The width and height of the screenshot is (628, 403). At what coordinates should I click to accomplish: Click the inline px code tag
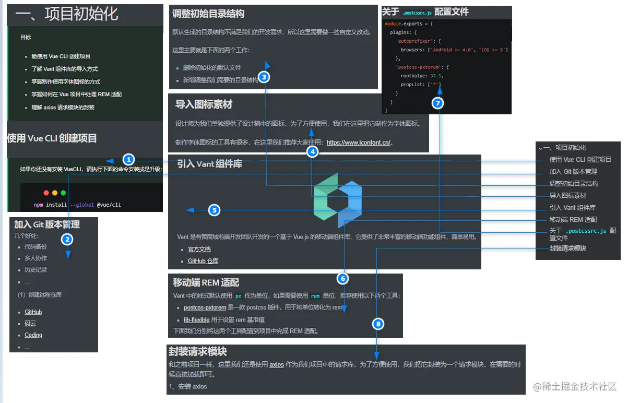(239, 296)
